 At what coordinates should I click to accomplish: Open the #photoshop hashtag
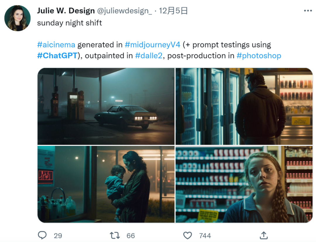(x=259, y=55)
